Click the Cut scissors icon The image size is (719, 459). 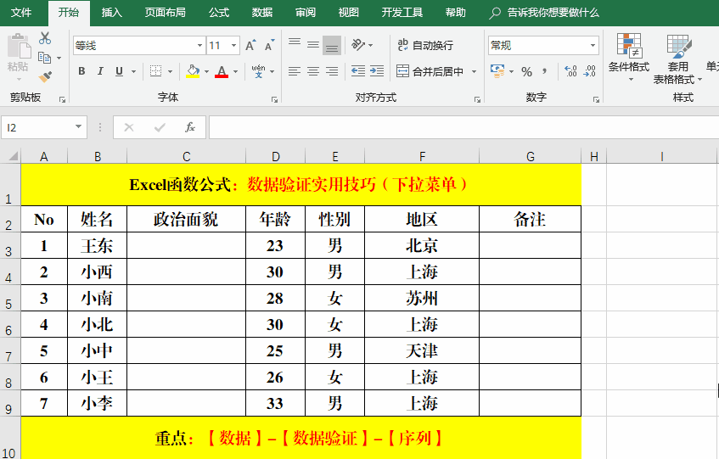[x=45, y=38]
